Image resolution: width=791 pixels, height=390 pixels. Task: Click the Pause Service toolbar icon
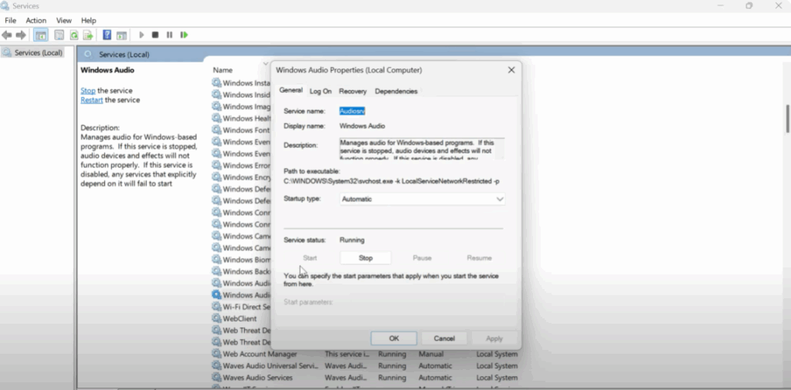(169, 35)
